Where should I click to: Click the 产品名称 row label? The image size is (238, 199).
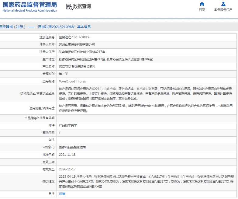tap(48, 67)
